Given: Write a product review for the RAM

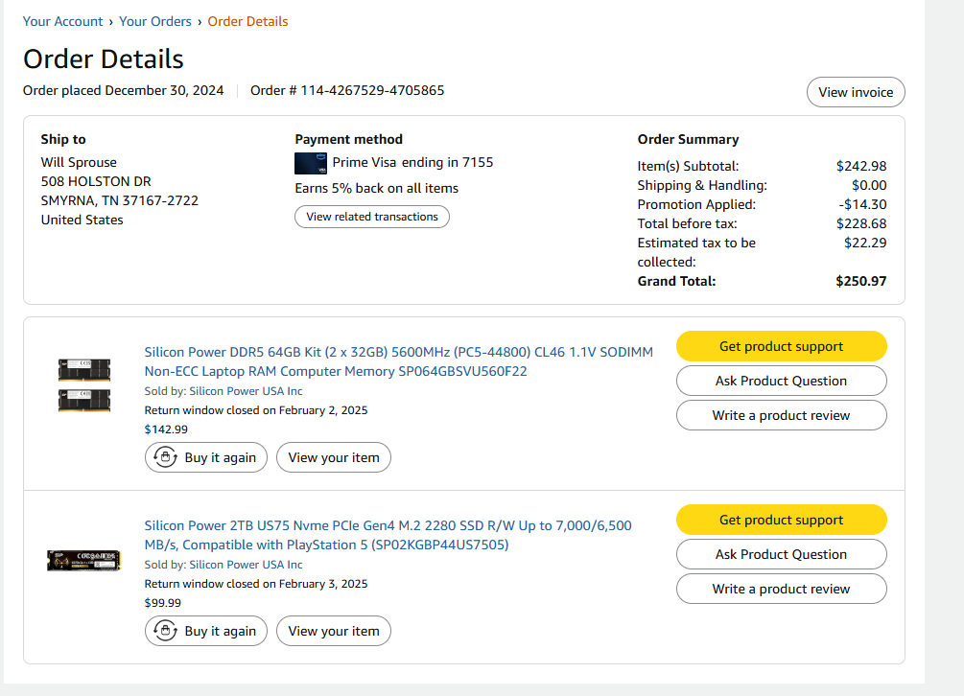Looking at the screenshot, I should tap(781, 415).
